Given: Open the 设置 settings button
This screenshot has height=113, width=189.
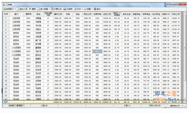Looking at the screenshot, I should [x=87, y=9].
